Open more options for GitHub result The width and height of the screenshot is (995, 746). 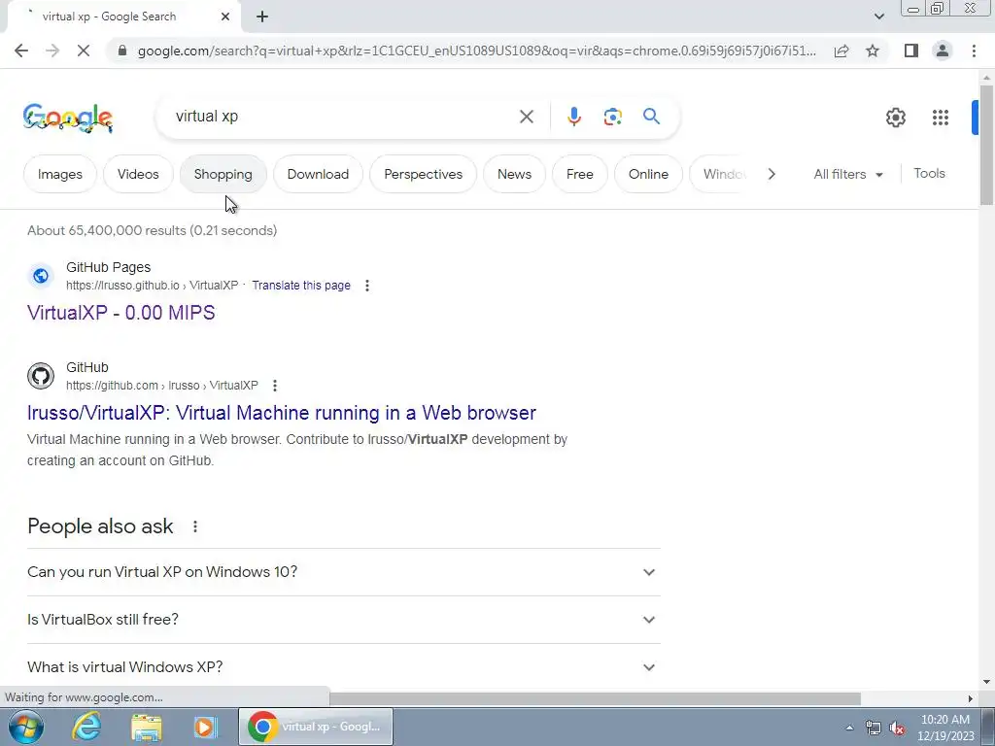click(275, 386)
